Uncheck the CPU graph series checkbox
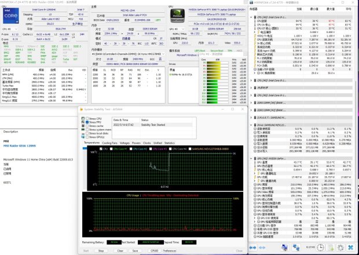This screenshot has width=359, height=255. 101,149
